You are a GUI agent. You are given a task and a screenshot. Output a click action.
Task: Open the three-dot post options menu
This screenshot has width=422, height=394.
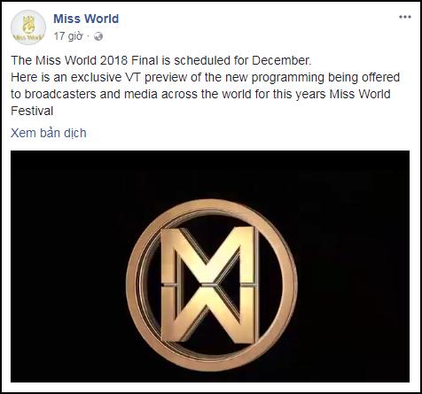coord(405,17)
